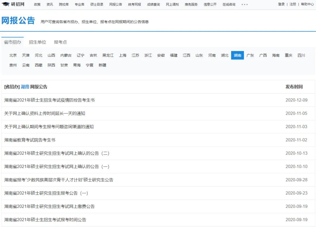Open the 湖南省2021年硕士生招生考试疫情防控告考生书 announcement
This screenshot has height=227, width=316.
click(53, 100)
